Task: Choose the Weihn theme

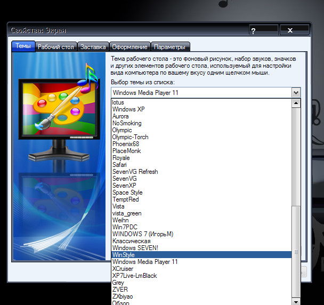Action: [201, 220]
